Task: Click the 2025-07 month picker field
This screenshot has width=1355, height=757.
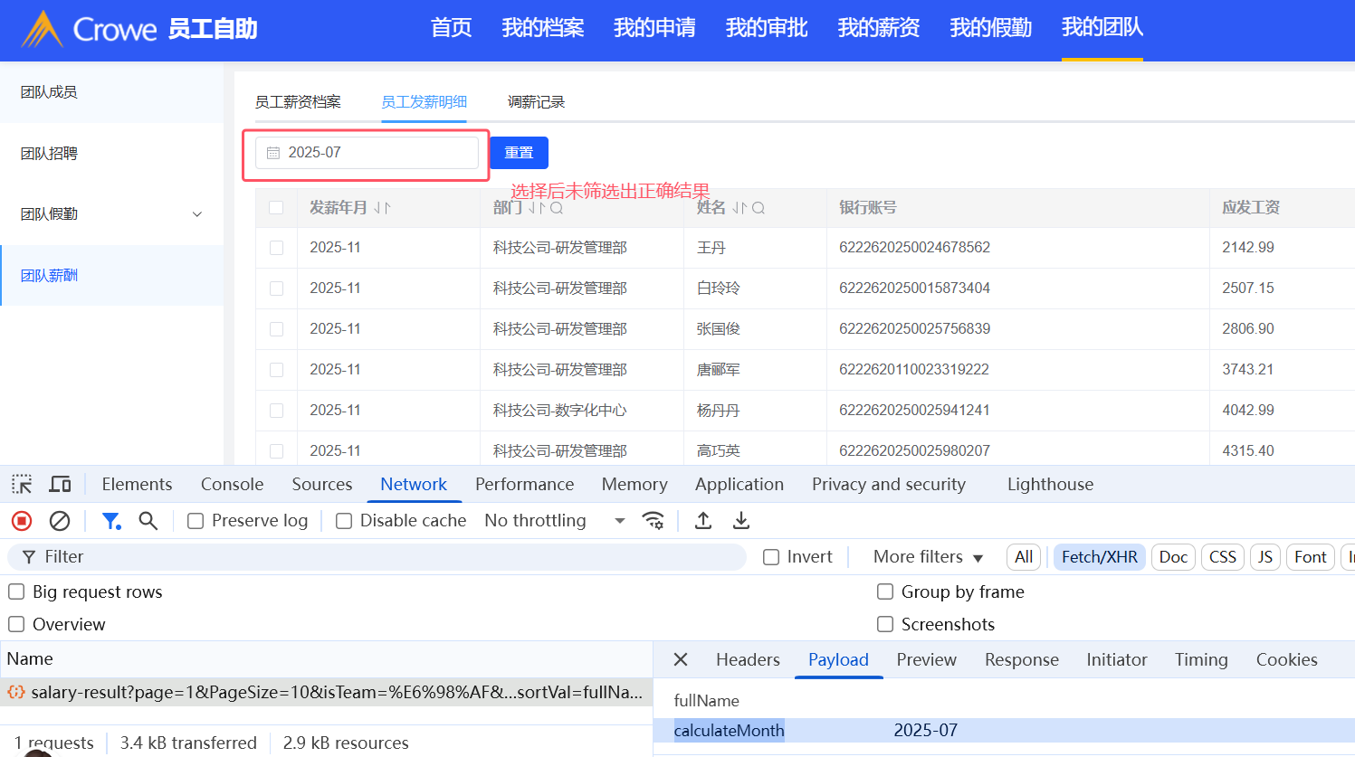Action: (x=367, y=153)
